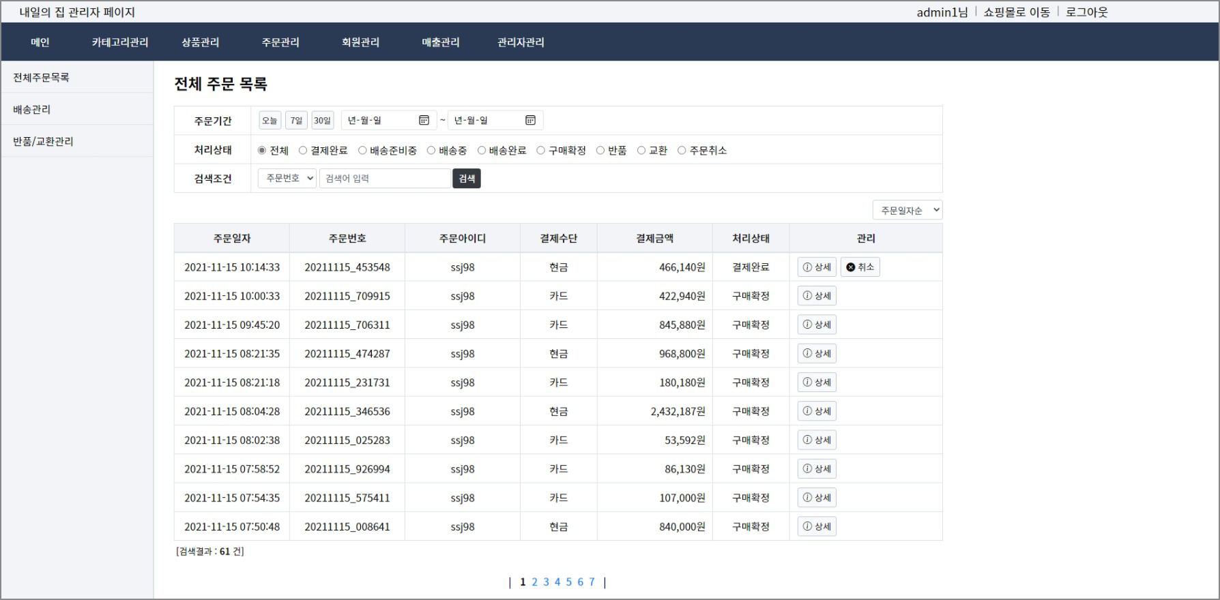Select the 배송준비중 status radio button
The image size is (1220, 600).
(x=362, y=151)
